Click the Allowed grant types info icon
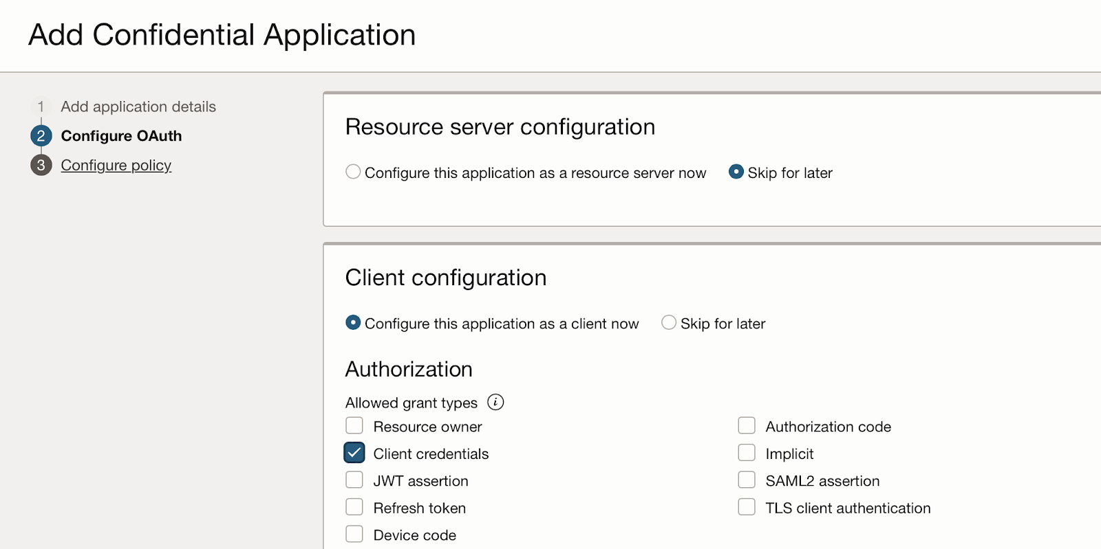The image size is (1101, 549). coord(495,402)
